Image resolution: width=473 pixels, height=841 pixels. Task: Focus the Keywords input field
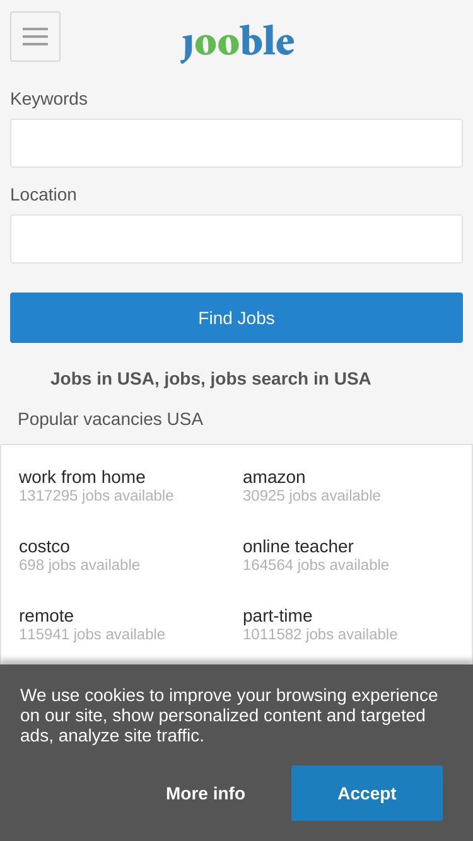pos(237,143)
